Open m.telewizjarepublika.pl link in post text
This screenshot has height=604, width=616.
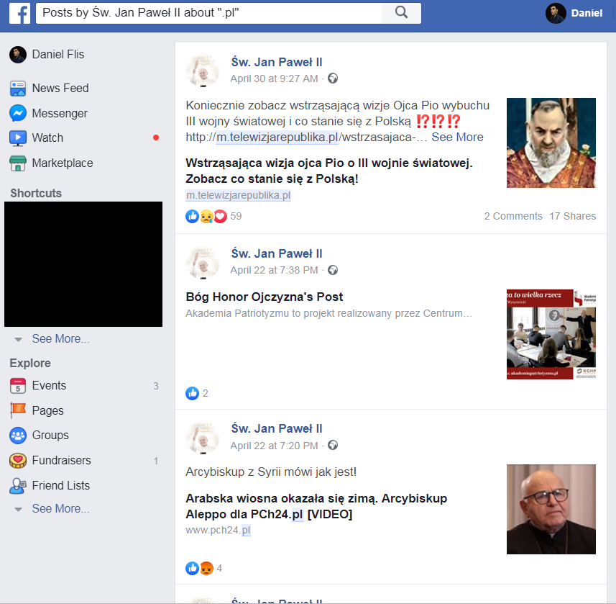click(x=277, y=137)
